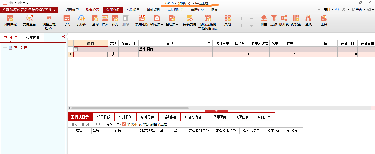Viewport: 375px width, 154px height.
Task: Switch to the 取费设置 tab
Action: (93, 10)
